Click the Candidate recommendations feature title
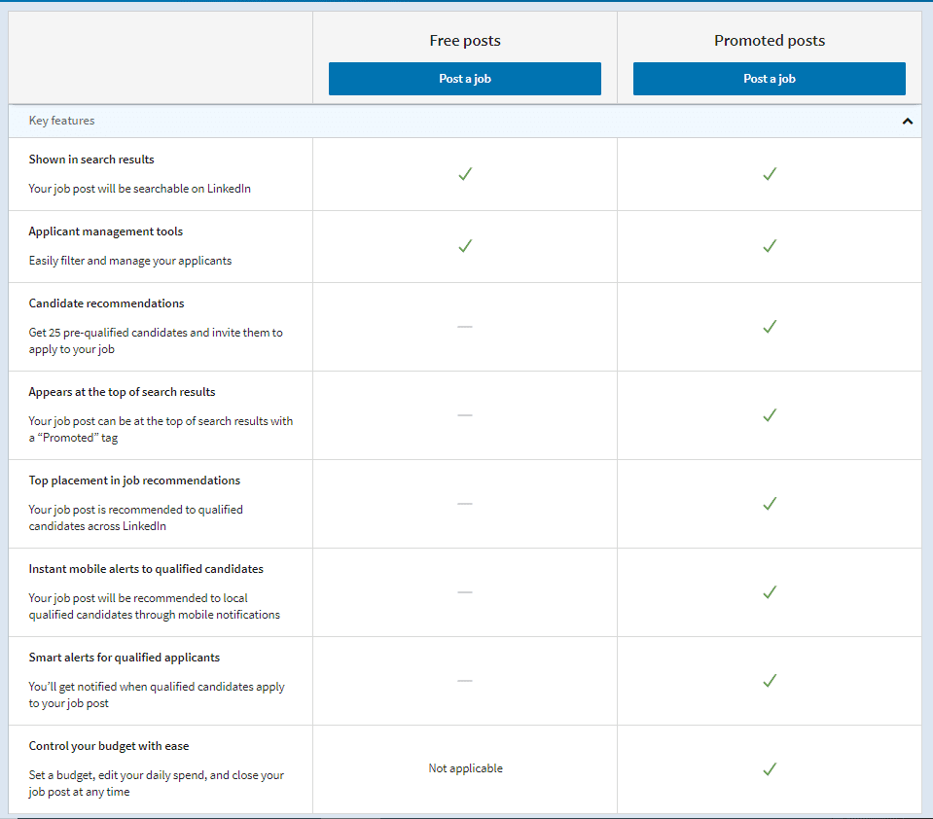The width and height of the screenshot is (933, 819). (106, 303)
